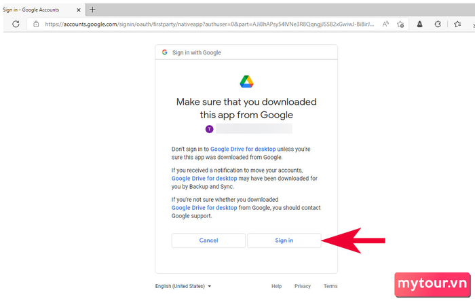Screen dimensions: 475x303
Task: Click the "Sign in with Google" header text
Action: tap(197, 52)
